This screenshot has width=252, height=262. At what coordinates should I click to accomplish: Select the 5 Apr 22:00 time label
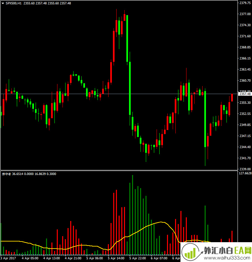pos(137,258)
